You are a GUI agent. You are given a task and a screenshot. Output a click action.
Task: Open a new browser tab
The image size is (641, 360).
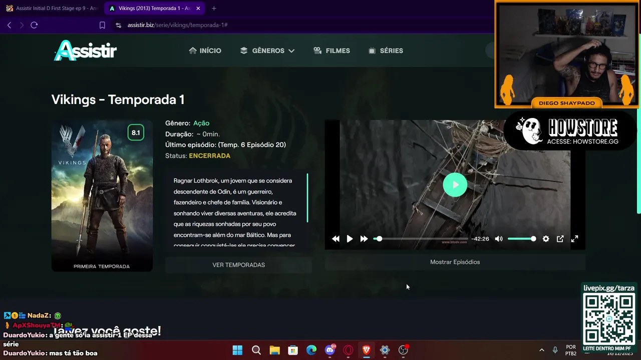pyautogui.click(x=214, y=8)
